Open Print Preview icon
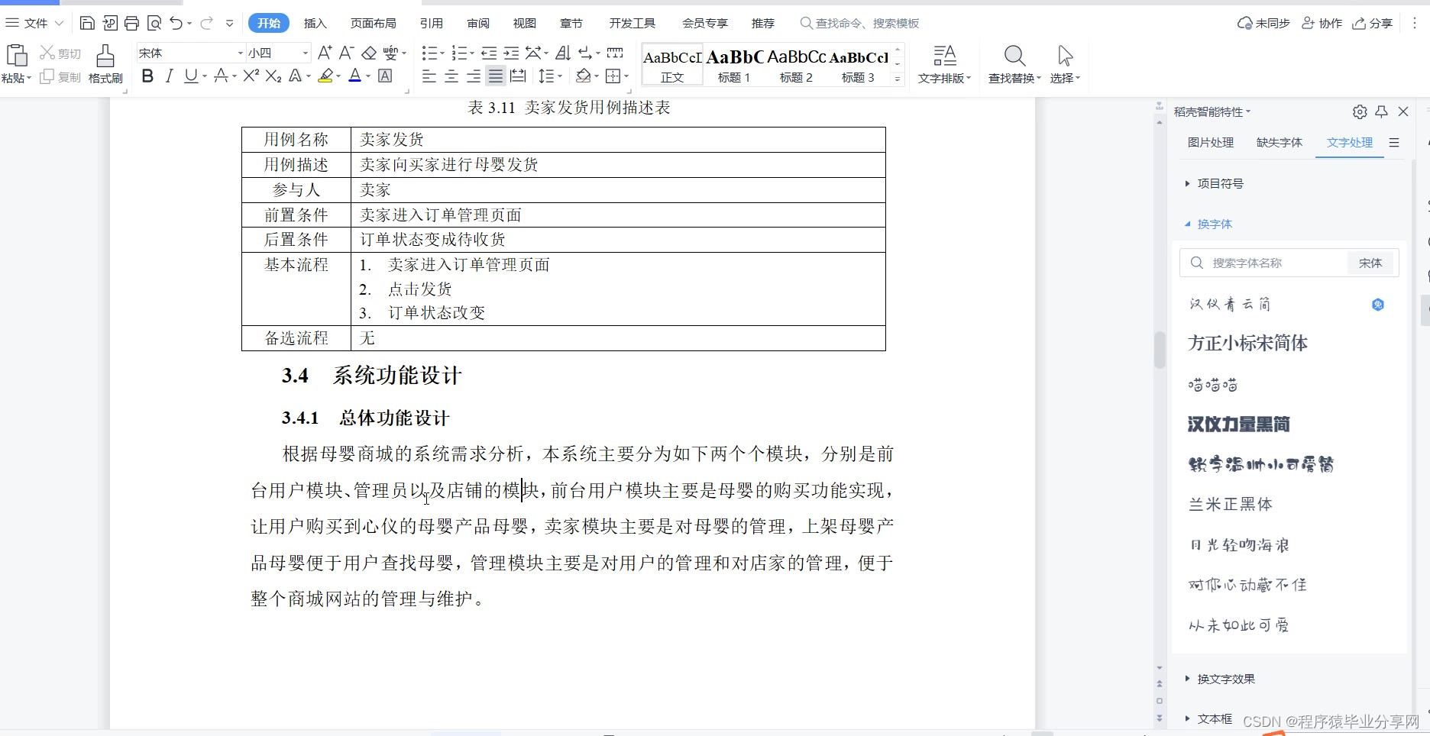The height and width of the screenshot is (736, 1430). click(x=154, y=23)
